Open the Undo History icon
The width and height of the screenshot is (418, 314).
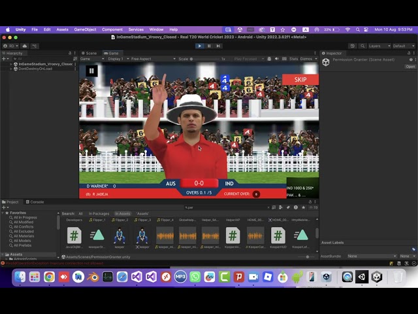click(x=353, y=46)
